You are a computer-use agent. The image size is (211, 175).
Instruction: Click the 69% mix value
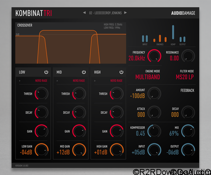[174, 134]
